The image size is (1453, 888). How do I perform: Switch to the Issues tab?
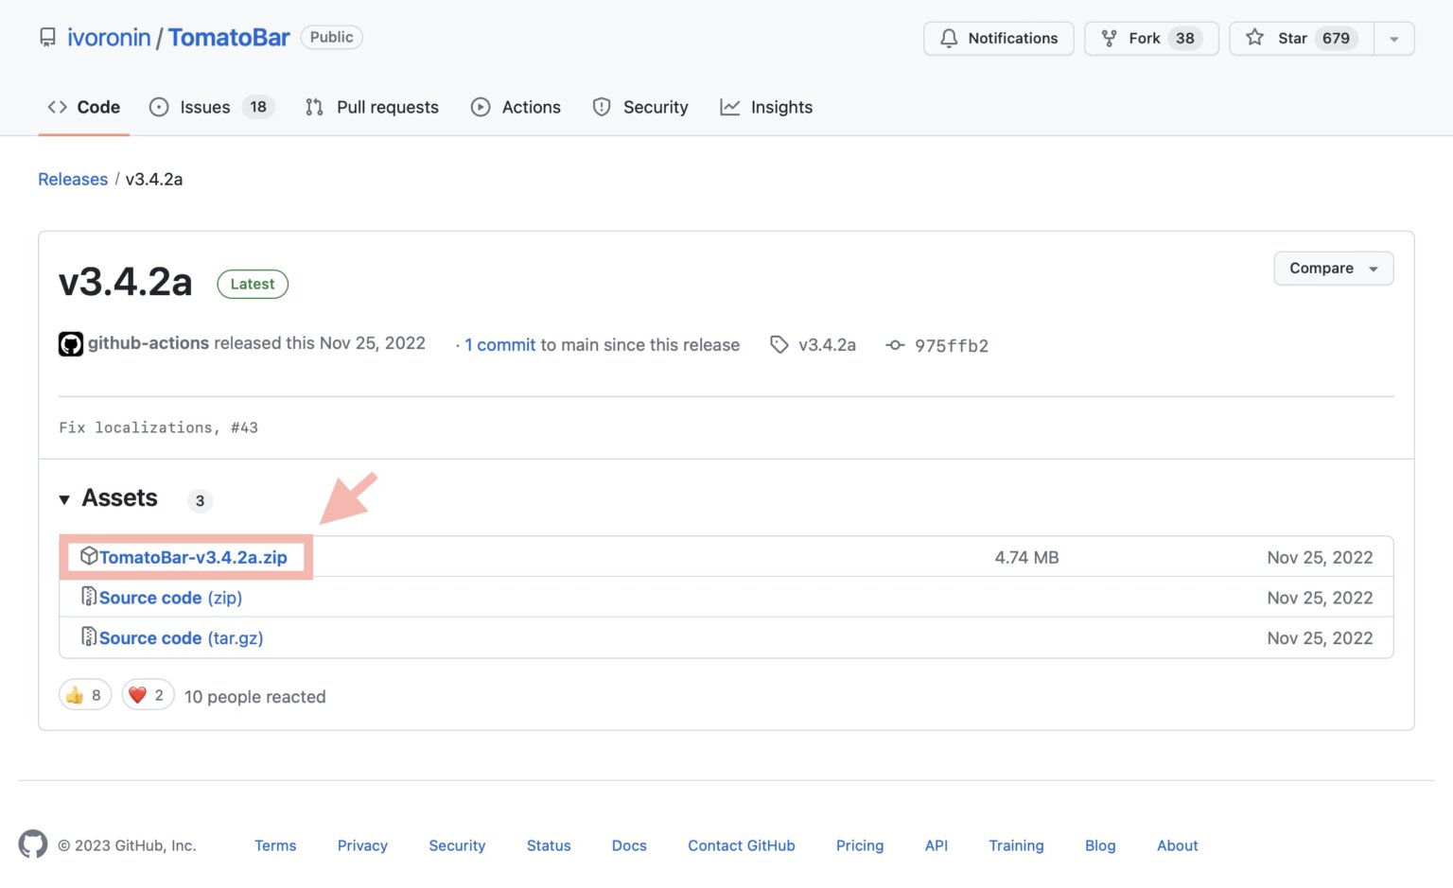(x=205, y=107)
